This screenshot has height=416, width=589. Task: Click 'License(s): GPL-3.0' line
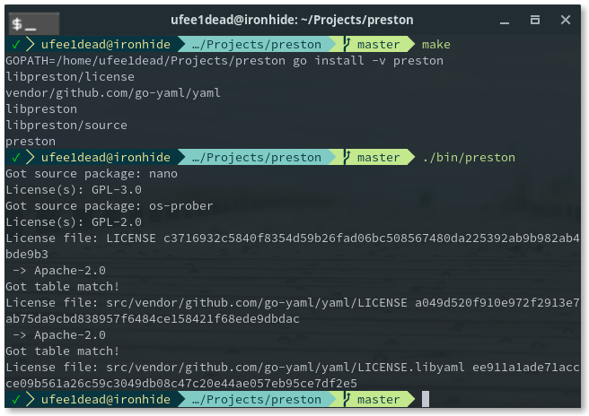74,190
